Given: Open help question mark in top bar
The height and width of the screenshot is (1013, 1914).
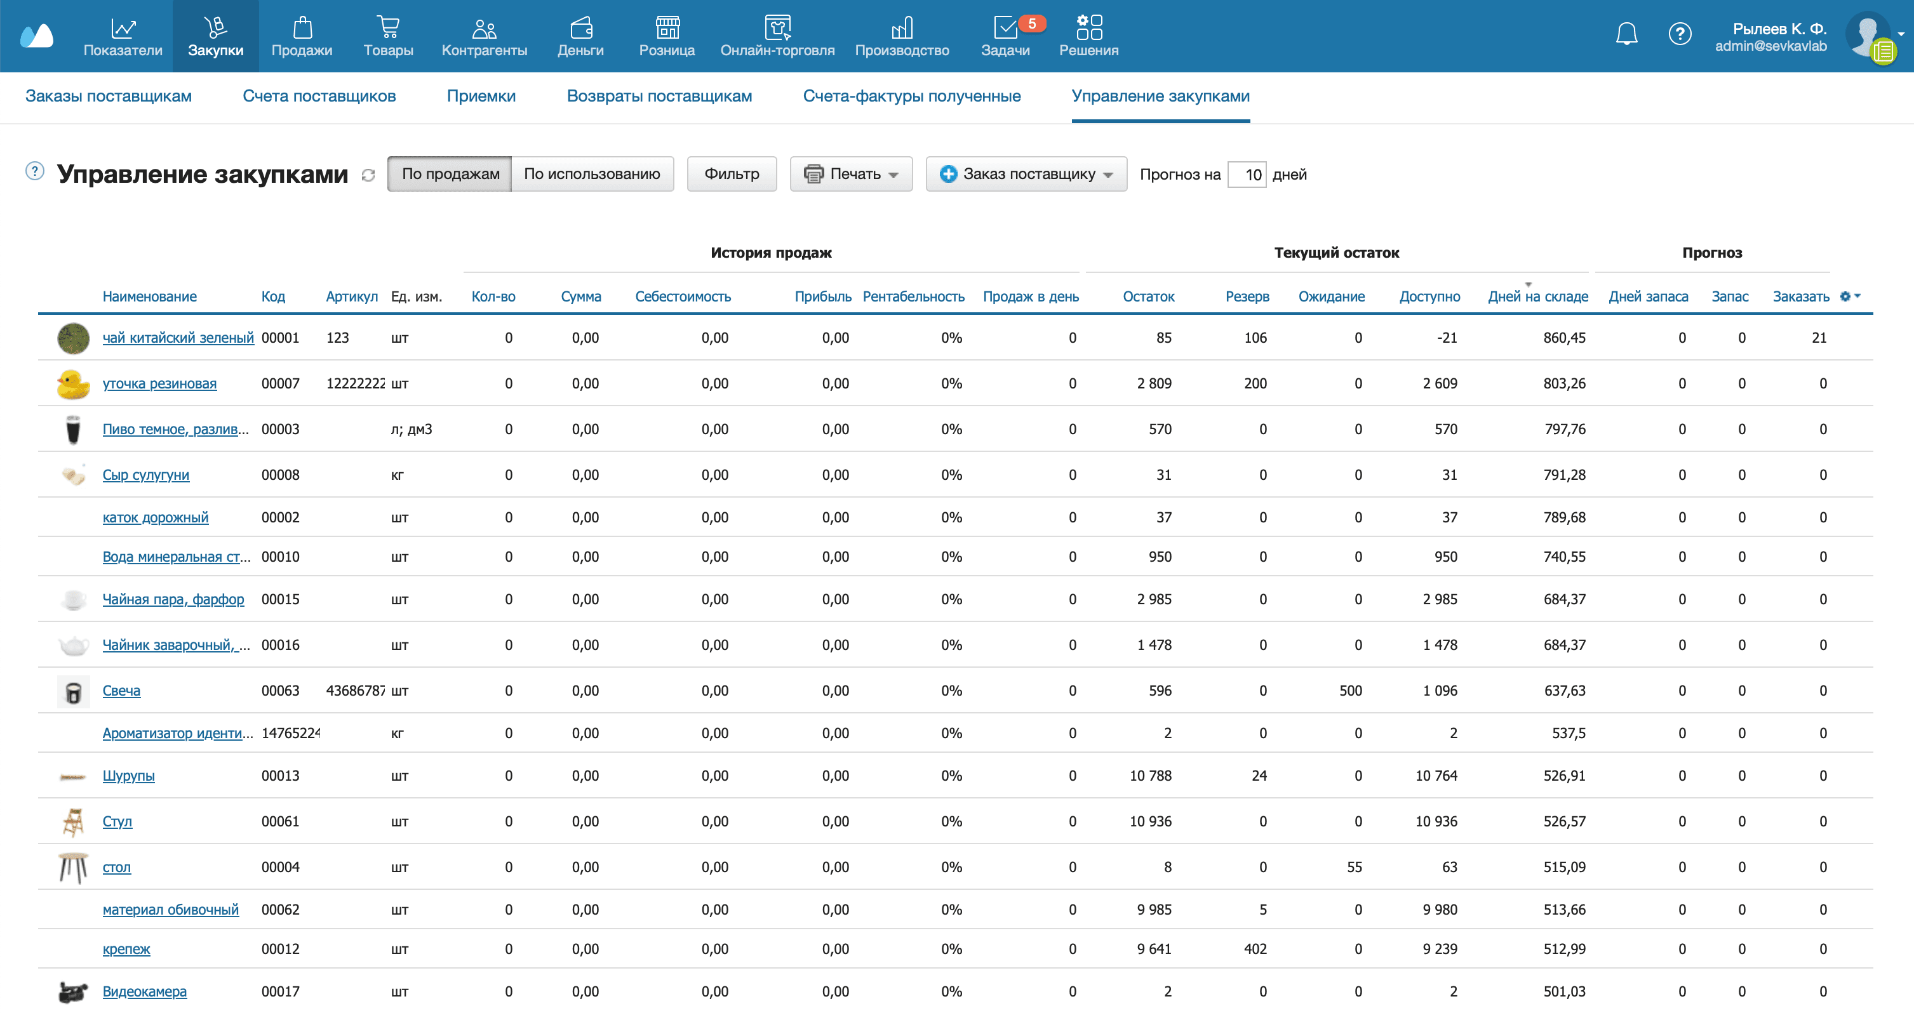Looking at the screenshot, I should click(1679, 34).
